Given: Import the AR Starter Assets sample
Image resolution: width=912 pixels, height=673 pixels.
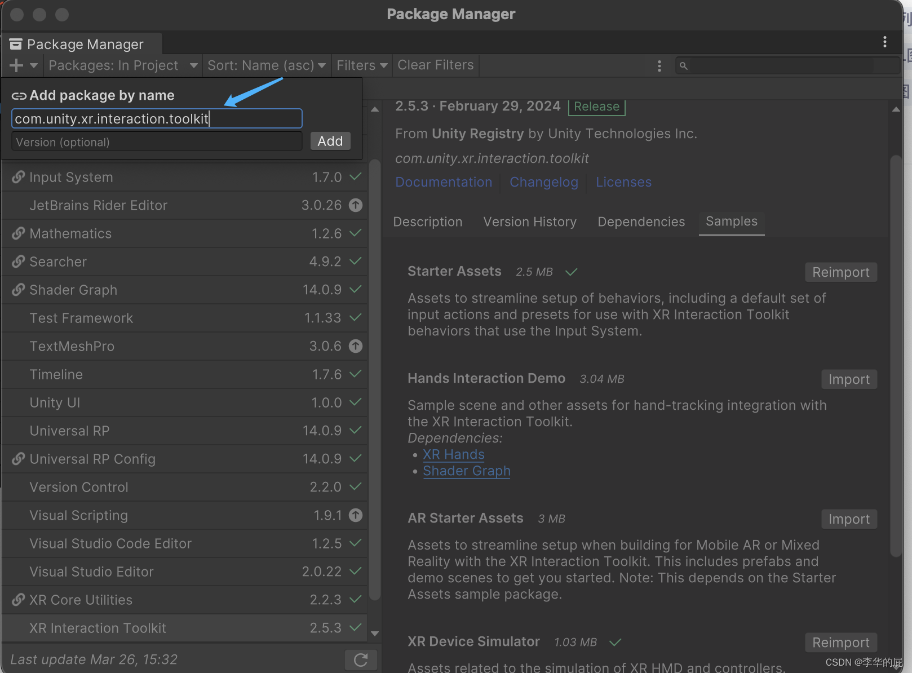Looking at the screenshot, I should click(x=849, y=519).
